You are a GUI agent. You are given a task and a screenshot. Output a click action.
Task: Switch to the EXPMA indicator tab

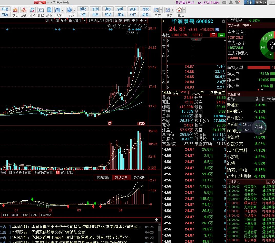46,215
